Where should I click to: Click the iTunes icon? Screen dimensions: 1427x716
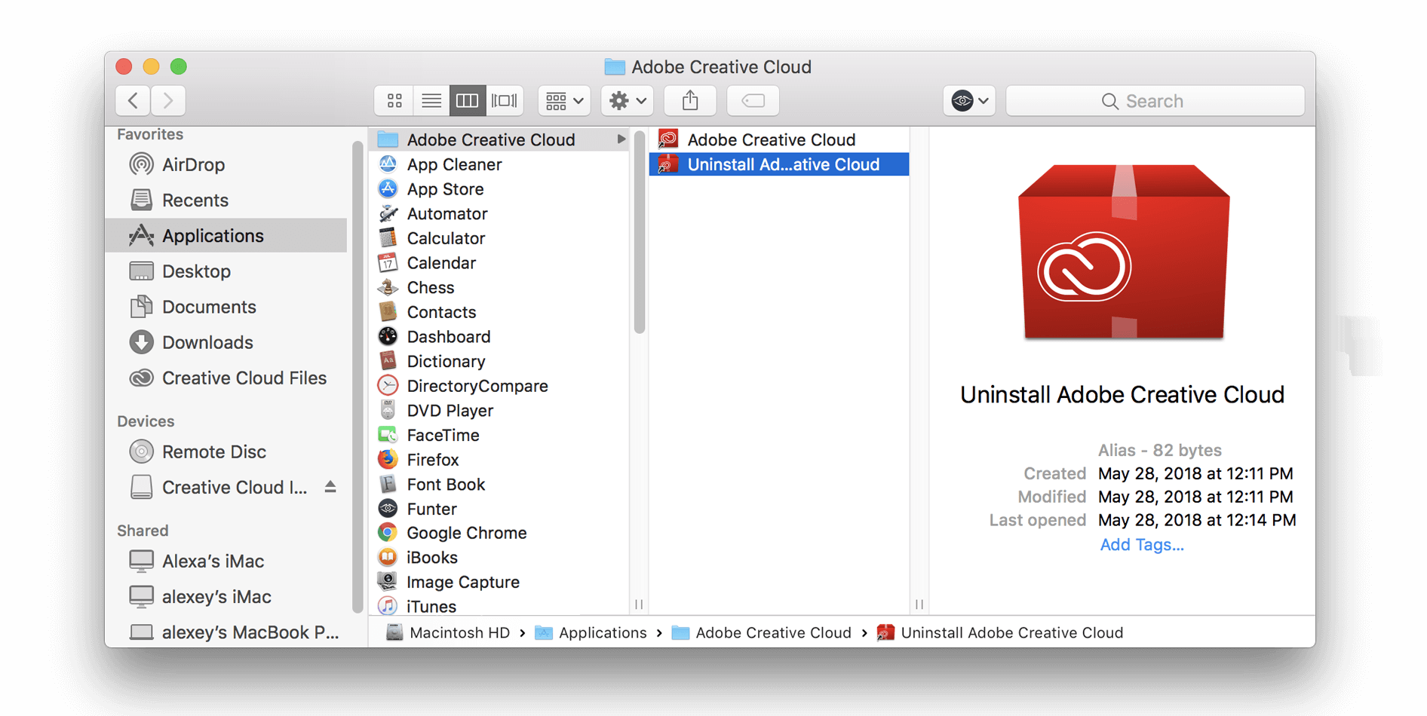[388, 606]
